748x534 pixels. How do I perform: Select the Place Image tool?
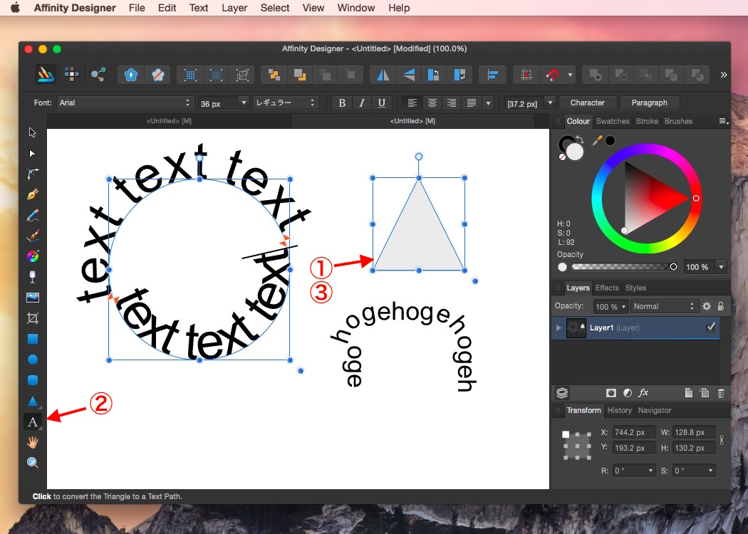[x=33, y=298]
